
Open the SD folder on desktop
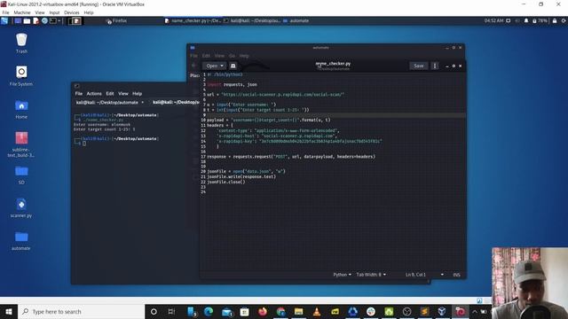(21, 175)
